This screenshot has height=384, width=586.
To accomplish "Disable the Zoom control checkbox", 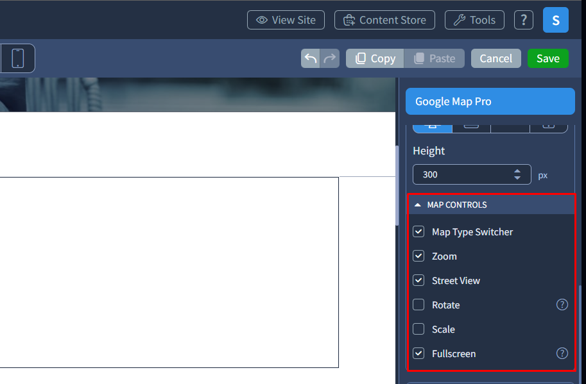I will 418,256.
